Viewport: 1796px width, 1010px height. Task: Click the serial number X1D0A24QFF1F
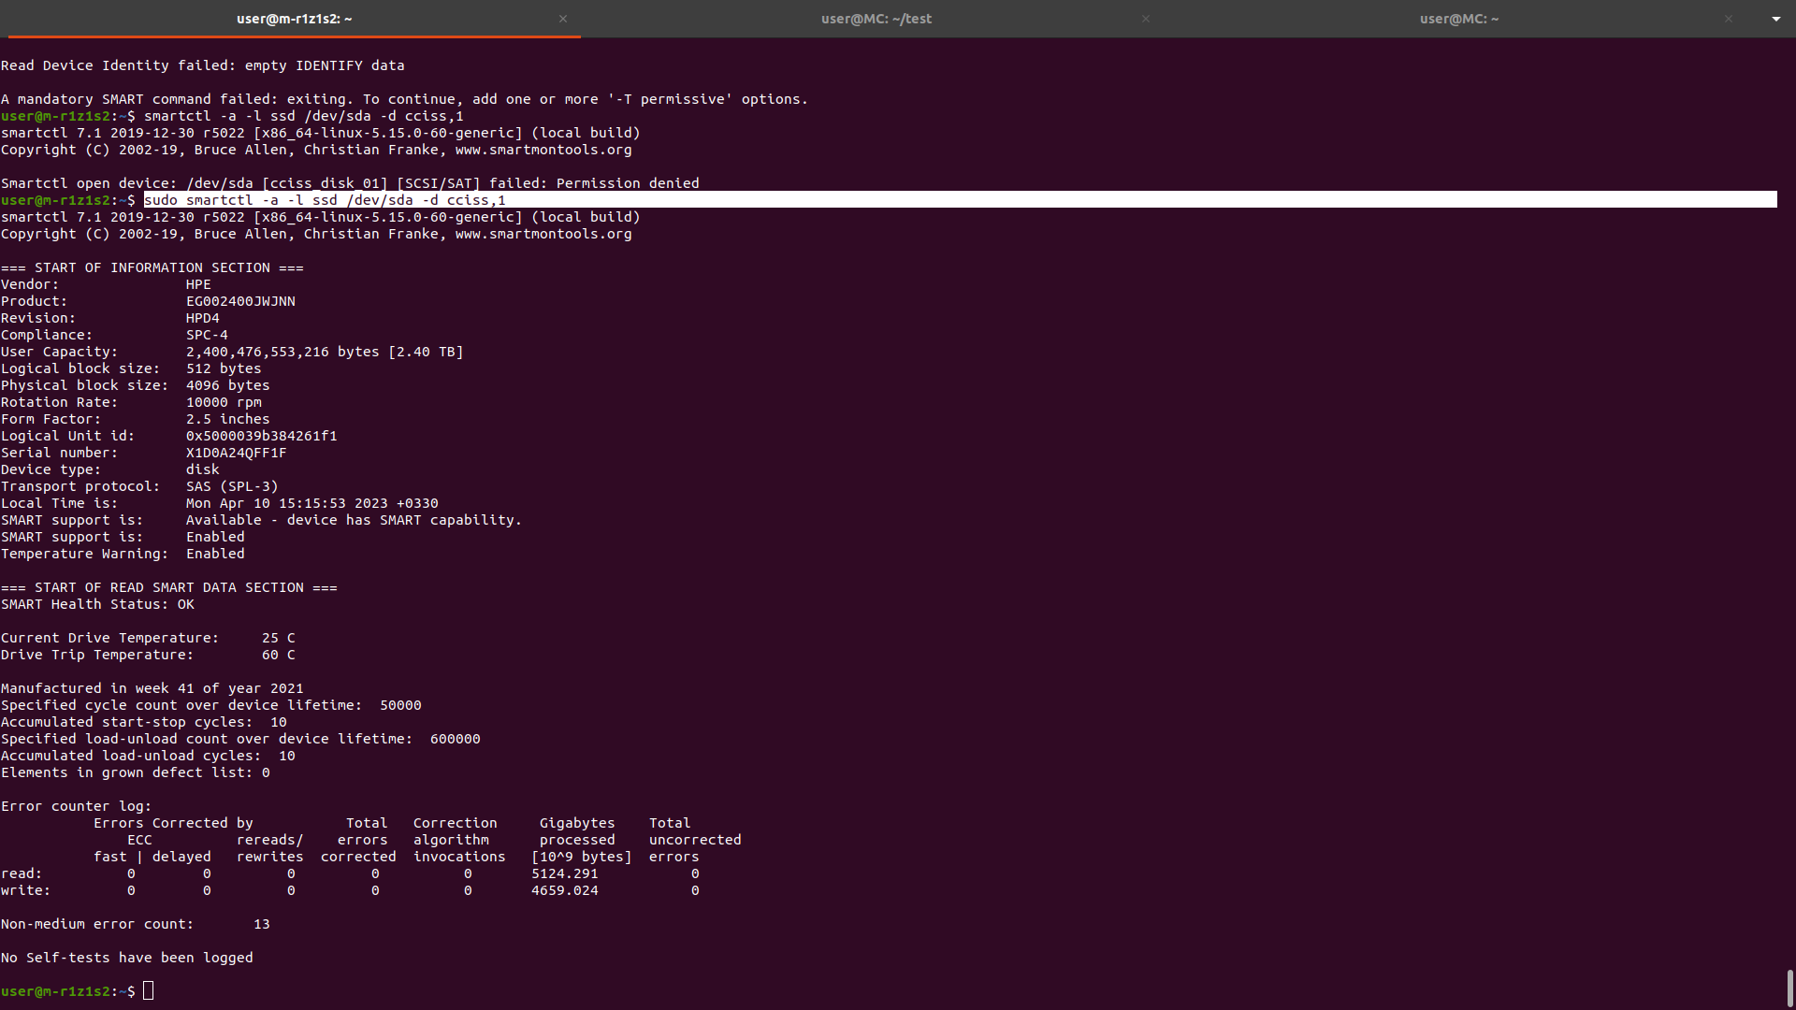pos(236,453)
